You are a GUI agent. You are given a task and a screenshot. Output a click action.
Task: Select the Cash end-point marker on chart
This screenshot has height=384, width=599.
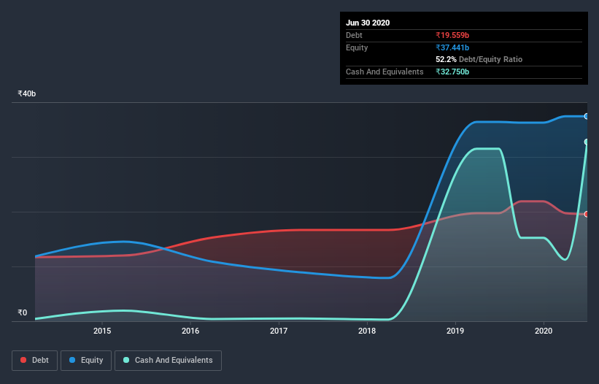point(587,142)
